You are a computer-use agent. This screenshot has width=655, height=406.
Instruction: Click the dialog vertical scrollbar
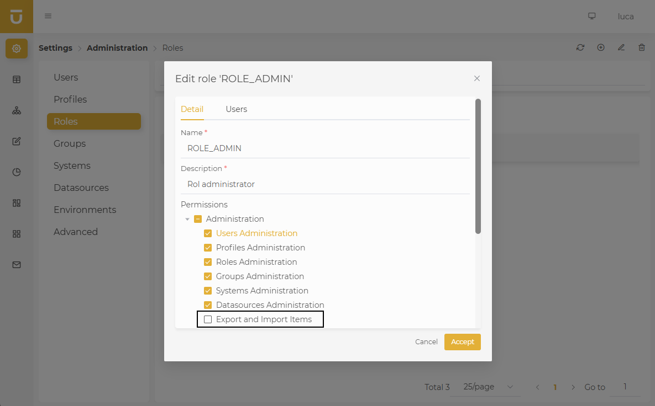478,165
